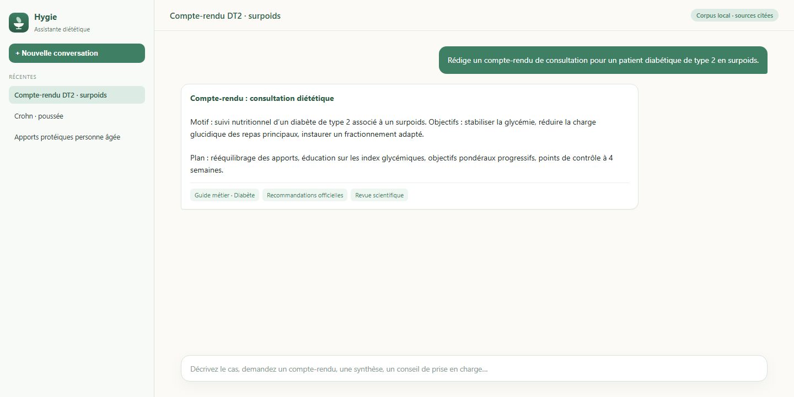The image size is (794, 397).
Task: Open 'Apports protéiques personne âgée' conversation
Action: (x=77, y=137)
